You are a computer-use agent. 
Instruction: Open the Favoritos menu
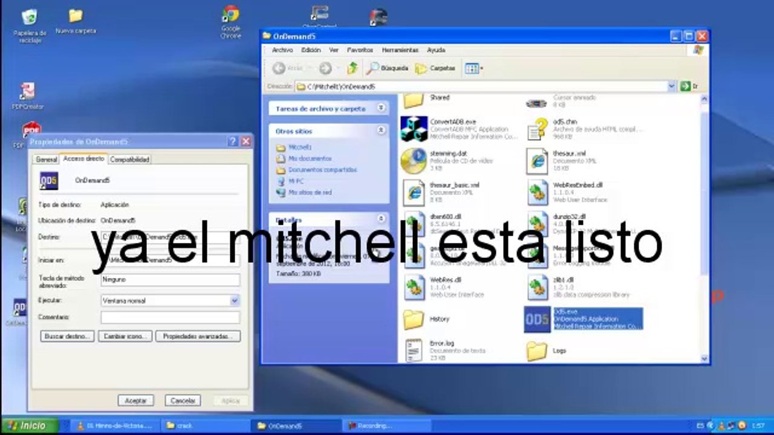pyautogui.click(x=360, y=50)
